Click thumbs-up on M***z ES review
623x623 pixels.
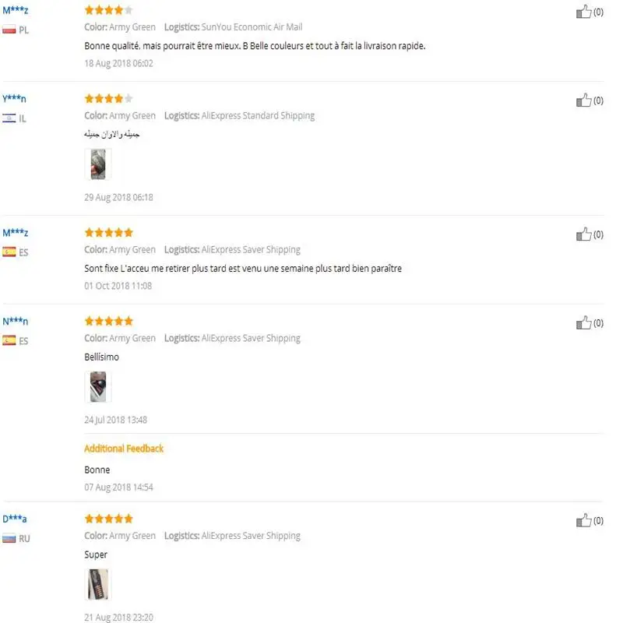pos(583,234)
